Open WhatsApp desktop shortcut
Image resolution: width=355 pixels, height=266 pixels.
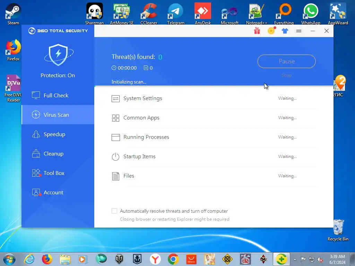click(x=311, y=14)
